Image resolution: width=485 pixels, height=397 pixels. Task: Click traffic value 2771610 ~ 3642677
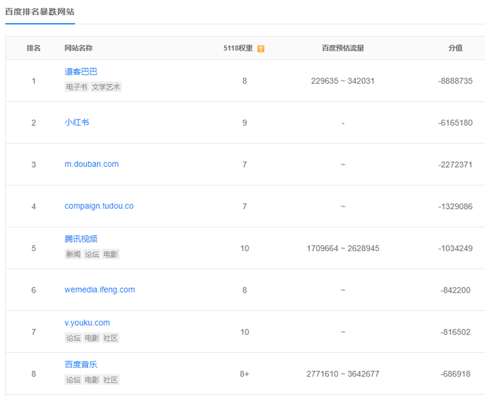[x=343, y=374]
